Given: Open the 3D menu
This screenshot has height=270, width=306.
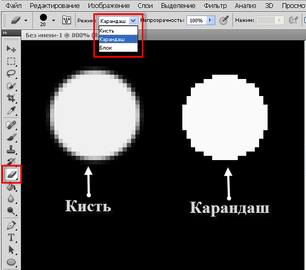Looking at the screenshot, I should click(269, 6).
